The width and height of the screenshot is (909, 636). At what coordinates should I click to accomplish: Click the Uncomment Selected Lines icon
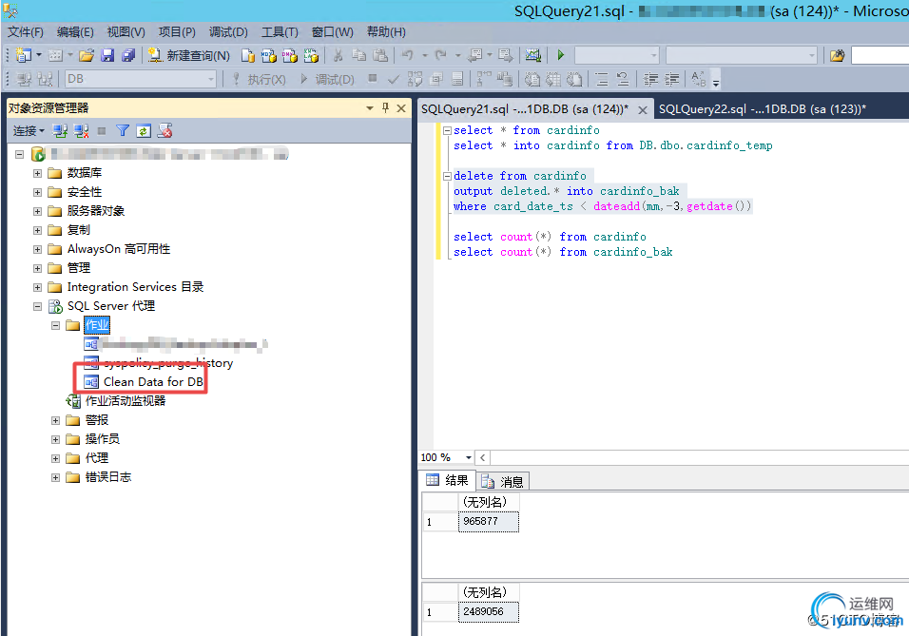tap(623, 79)
